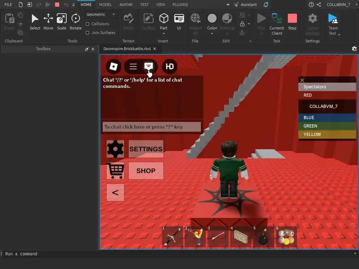
Task: Expand the Color dropdown arrow
Action: coord(212,34)
